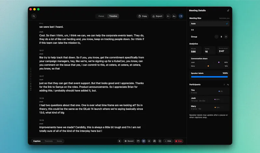
Task: Click the timeline scroll marker strip
Action: click(31, 79)
